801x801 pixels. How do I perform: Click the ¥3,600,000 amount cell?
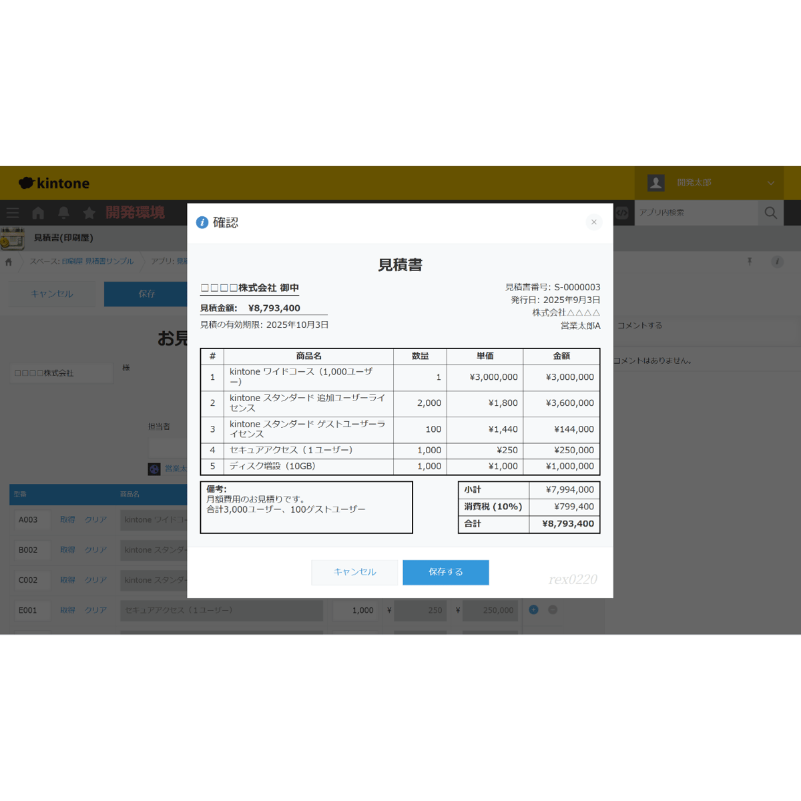[561, 403]
